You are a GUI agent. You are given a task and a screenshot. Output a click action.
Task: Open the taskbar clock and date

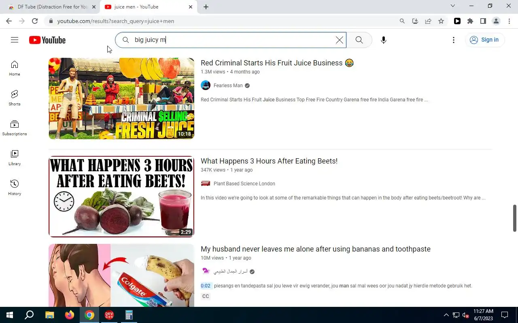click(483, 315)
